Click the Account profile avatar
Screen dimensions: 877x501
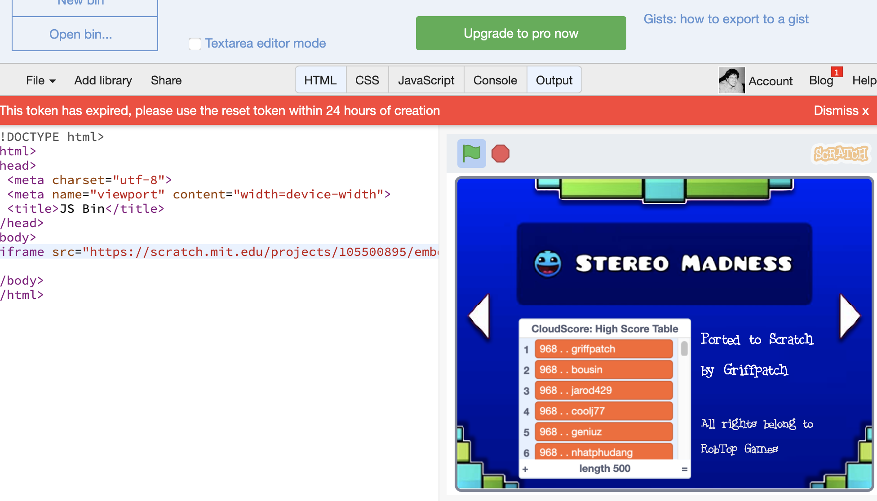731,81
